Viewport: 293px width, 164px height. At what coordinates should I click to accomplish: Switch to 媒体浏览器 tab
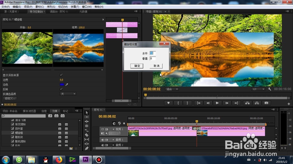[29, 111]
